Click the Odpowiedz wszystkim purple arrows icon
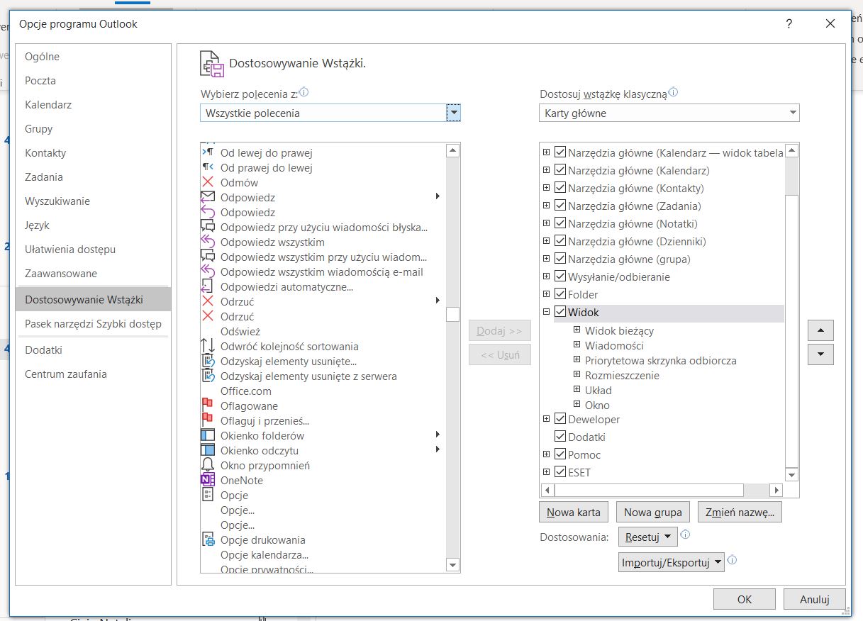This screenshot has width=863, height=621. tap(208, 242)
